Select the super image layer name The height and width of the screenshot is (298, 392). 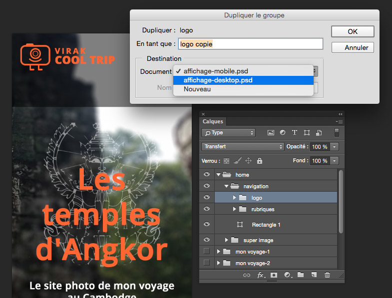click(258, 240)
